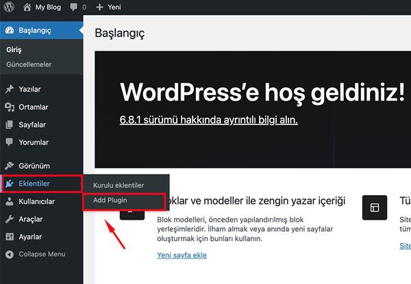Open the comments bubble icon in the admin bar

pos(74,7)
